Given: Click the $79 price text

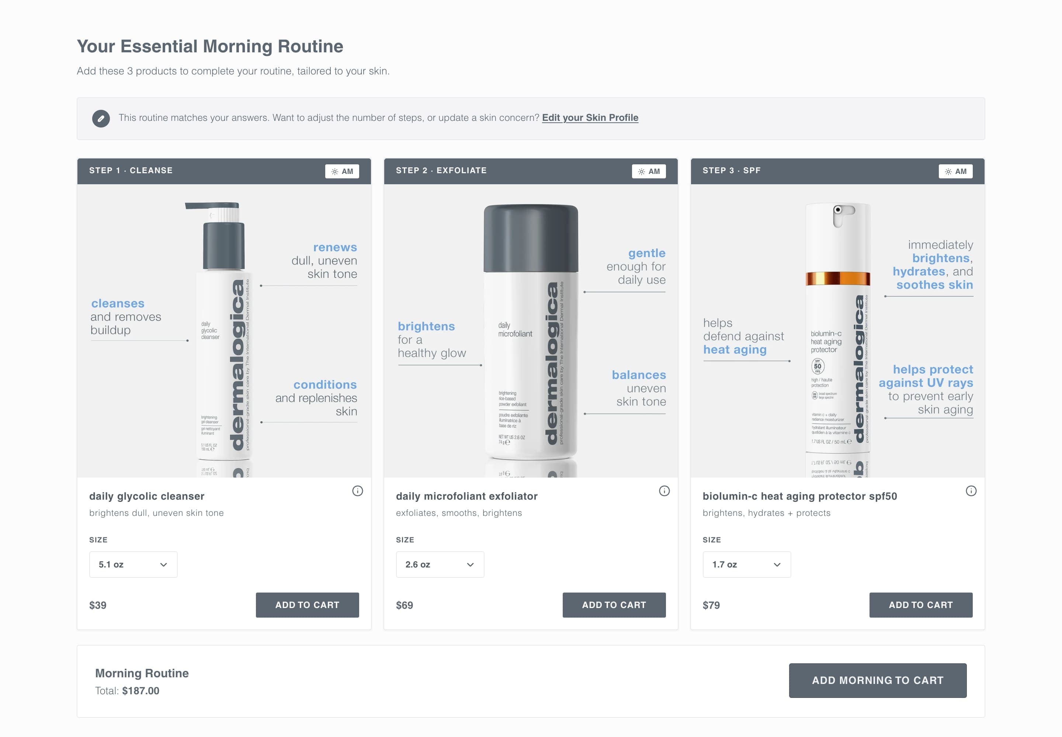Looking at the screenshot, I should point(711,605).
